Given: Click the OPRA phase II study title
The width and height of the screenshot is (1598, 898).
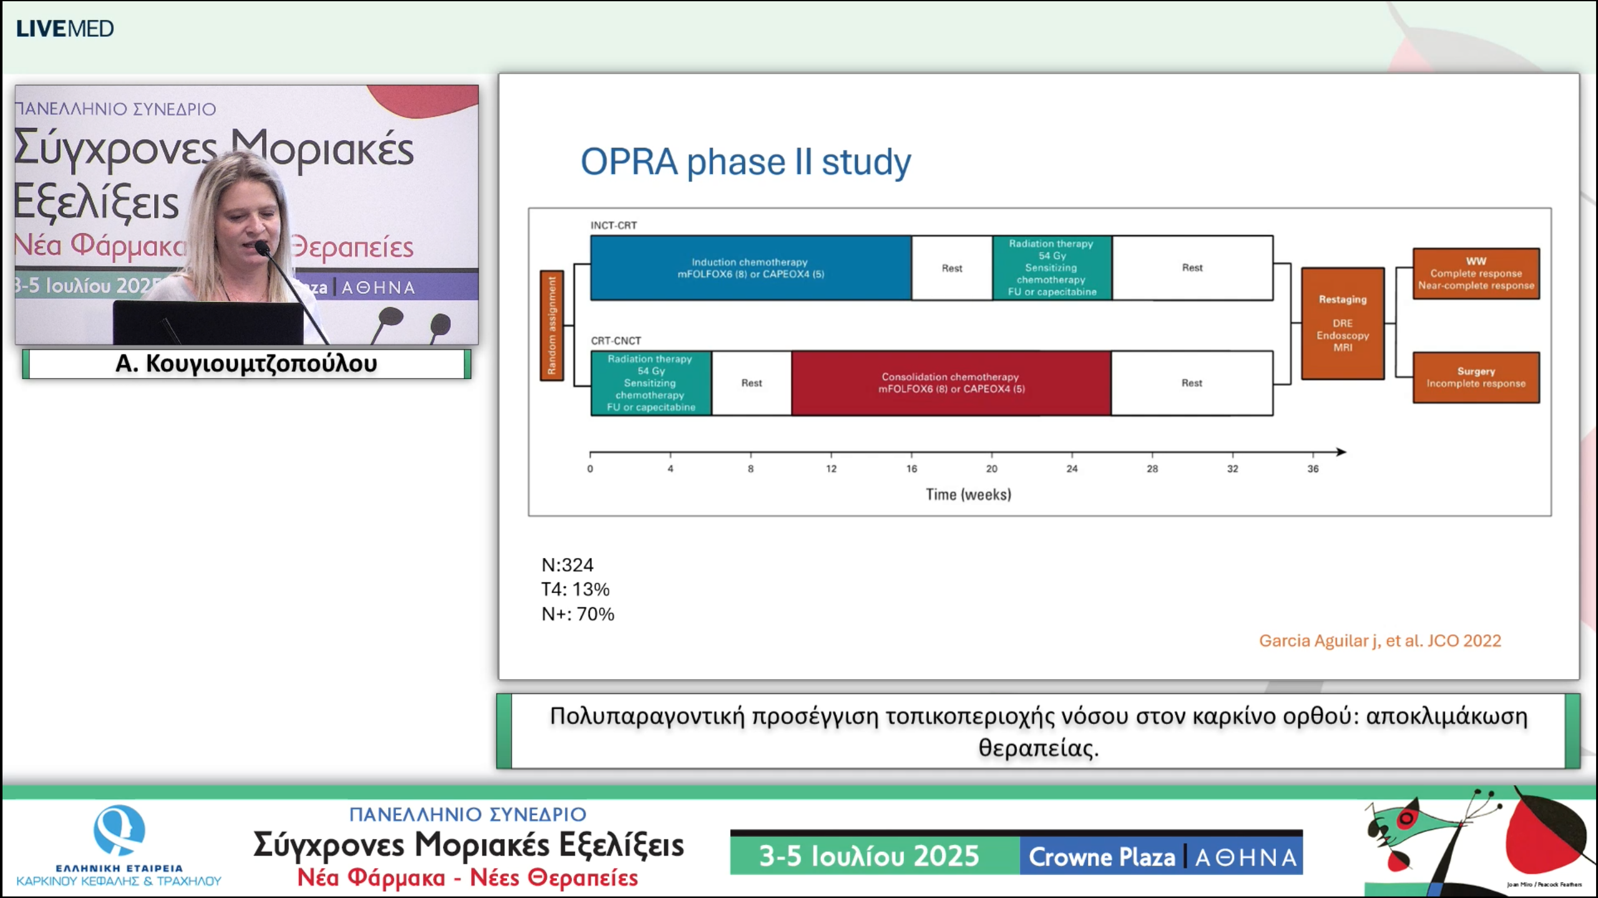Looking at the screenshot, I should coord(745,162).
